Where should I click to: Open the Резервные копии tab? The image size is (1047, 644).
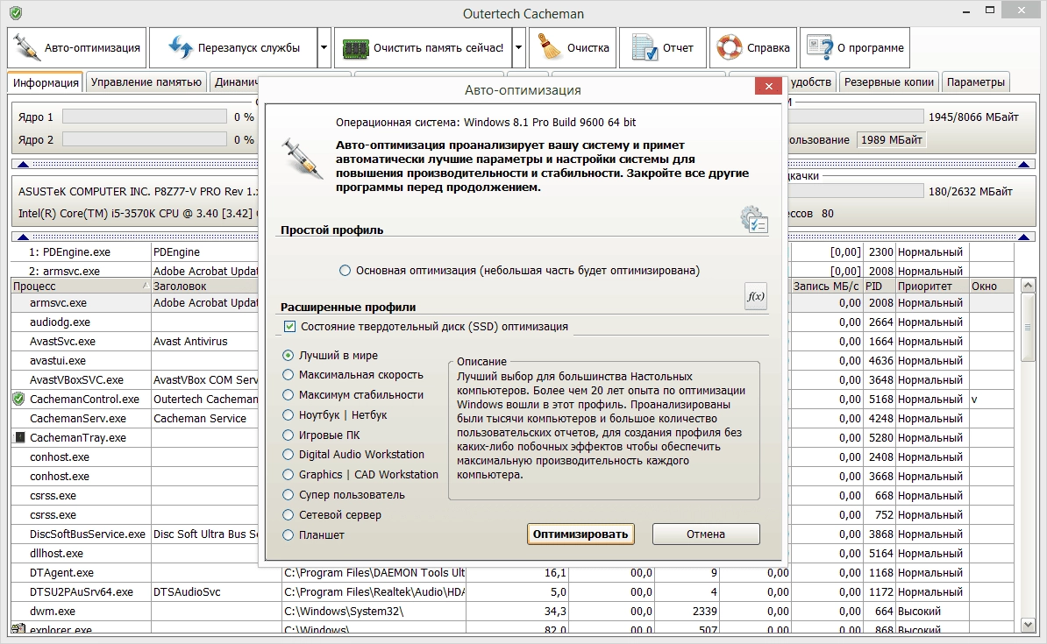tap(889, 82)
